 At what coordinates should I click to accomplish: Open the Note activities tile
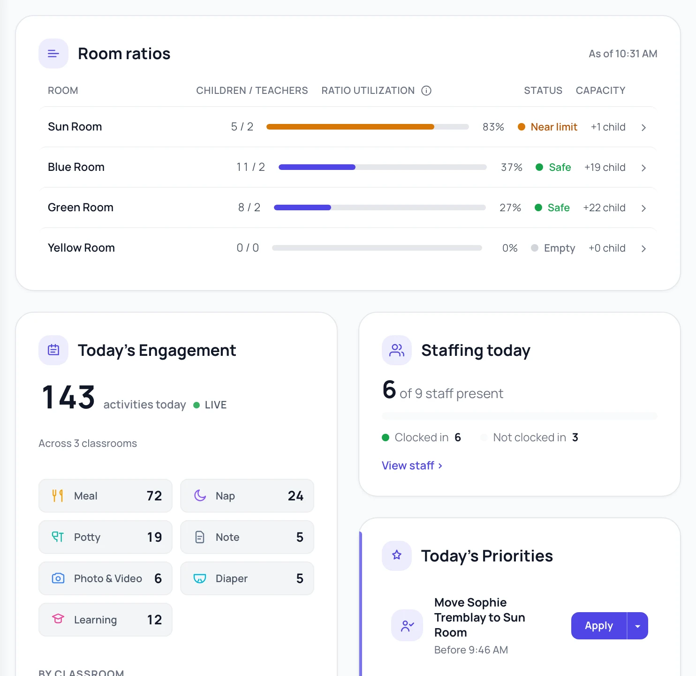[x=247, y=537]
